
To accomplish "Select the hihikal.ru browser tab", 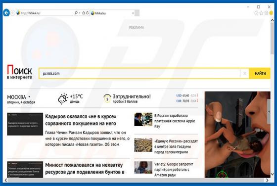I will pos(112,13).
